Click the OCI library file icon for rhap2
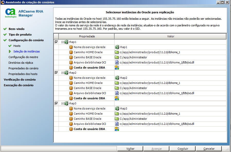Screen dimensions: 231x152 click(117, 93)
